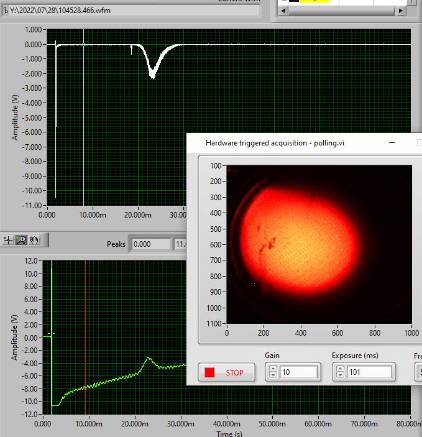Activate the graph zoom tool
This screenshot has height=437, width=422.
[x=22, y=239]
